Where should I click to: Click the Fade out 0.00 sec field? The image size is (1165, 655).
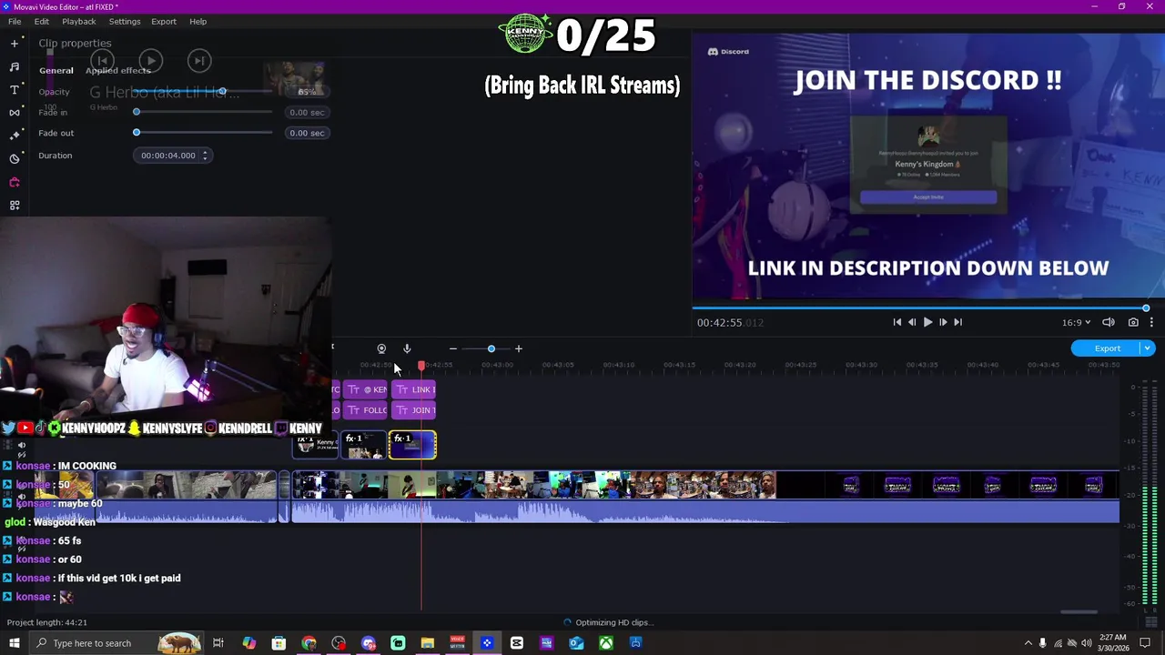(306, 133)
